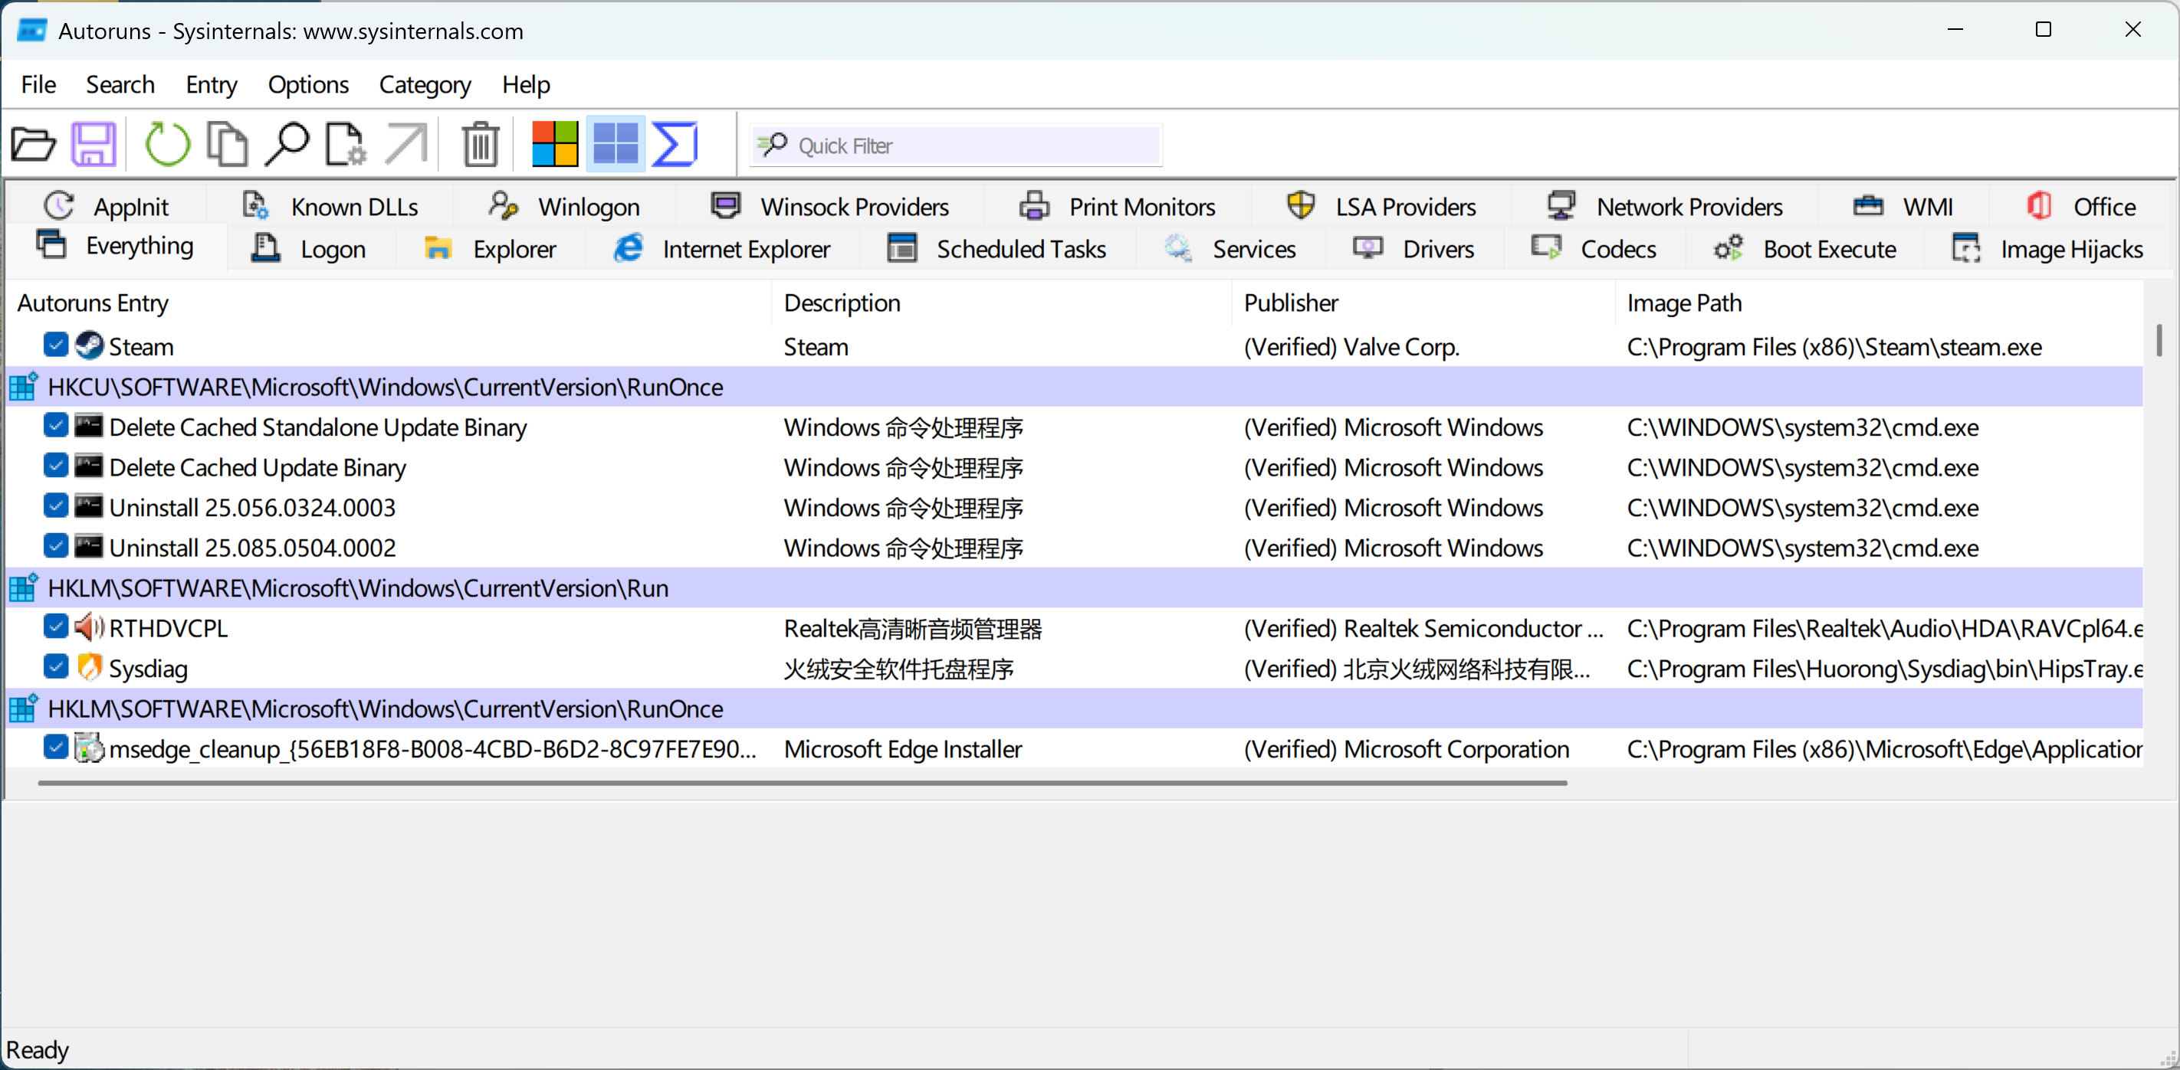Screen dimensions: 2180x1070
Task: Click the Verified Valve Corp. publisher cell
Action: point(1351,347)
